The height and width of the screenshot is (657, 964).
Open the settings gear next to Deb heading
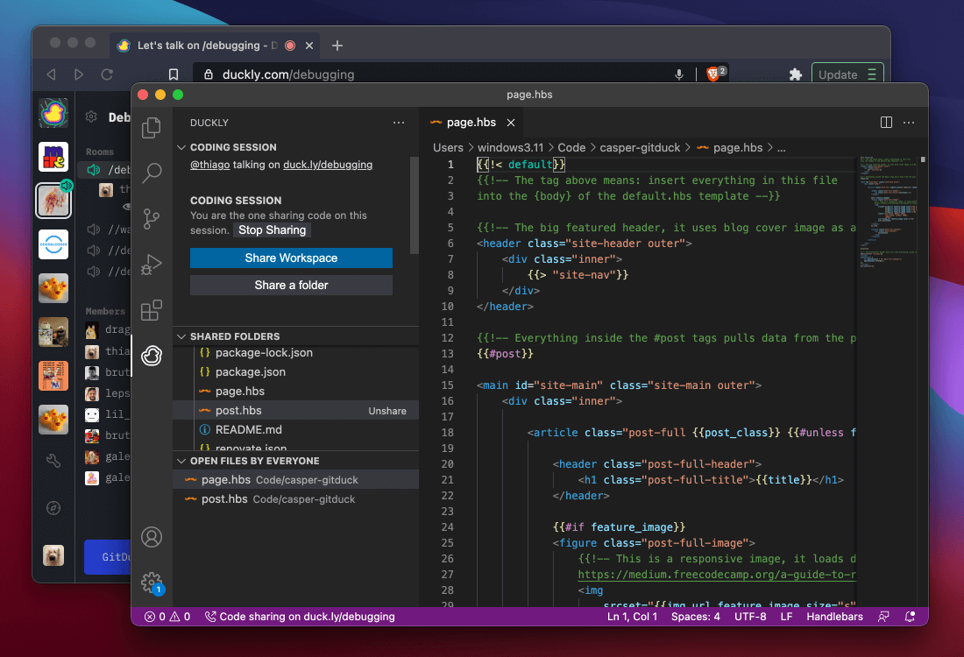[x=91, y=117]
